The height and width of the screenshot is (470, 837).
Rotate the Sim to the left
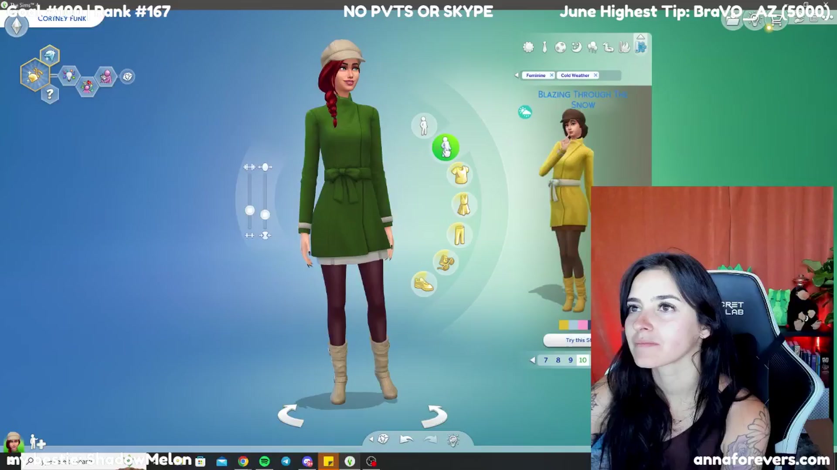click(x=291, y=416)
